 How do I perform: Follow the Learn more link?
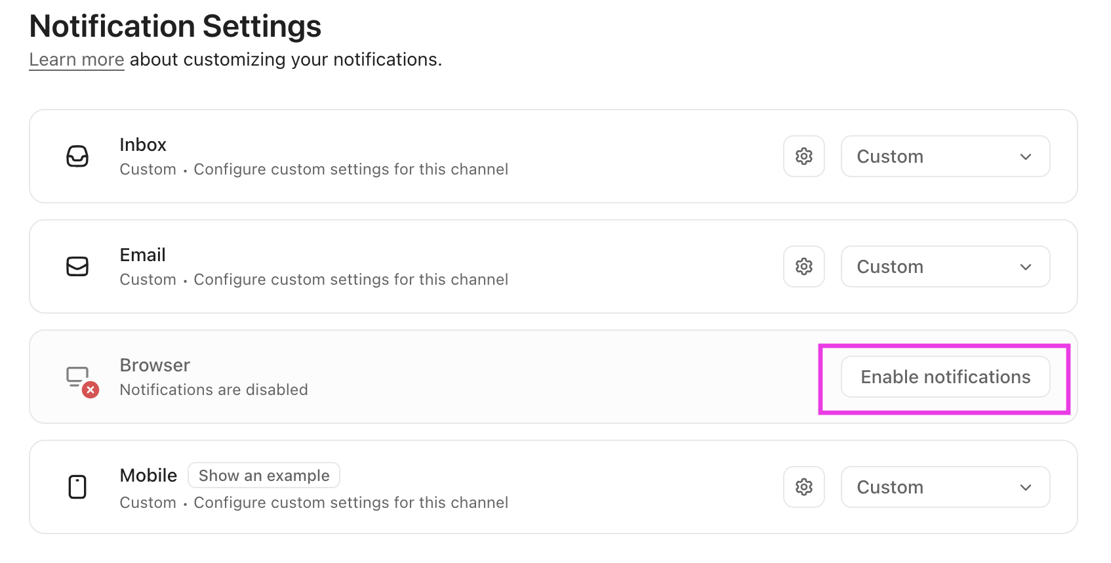[77, 60]
